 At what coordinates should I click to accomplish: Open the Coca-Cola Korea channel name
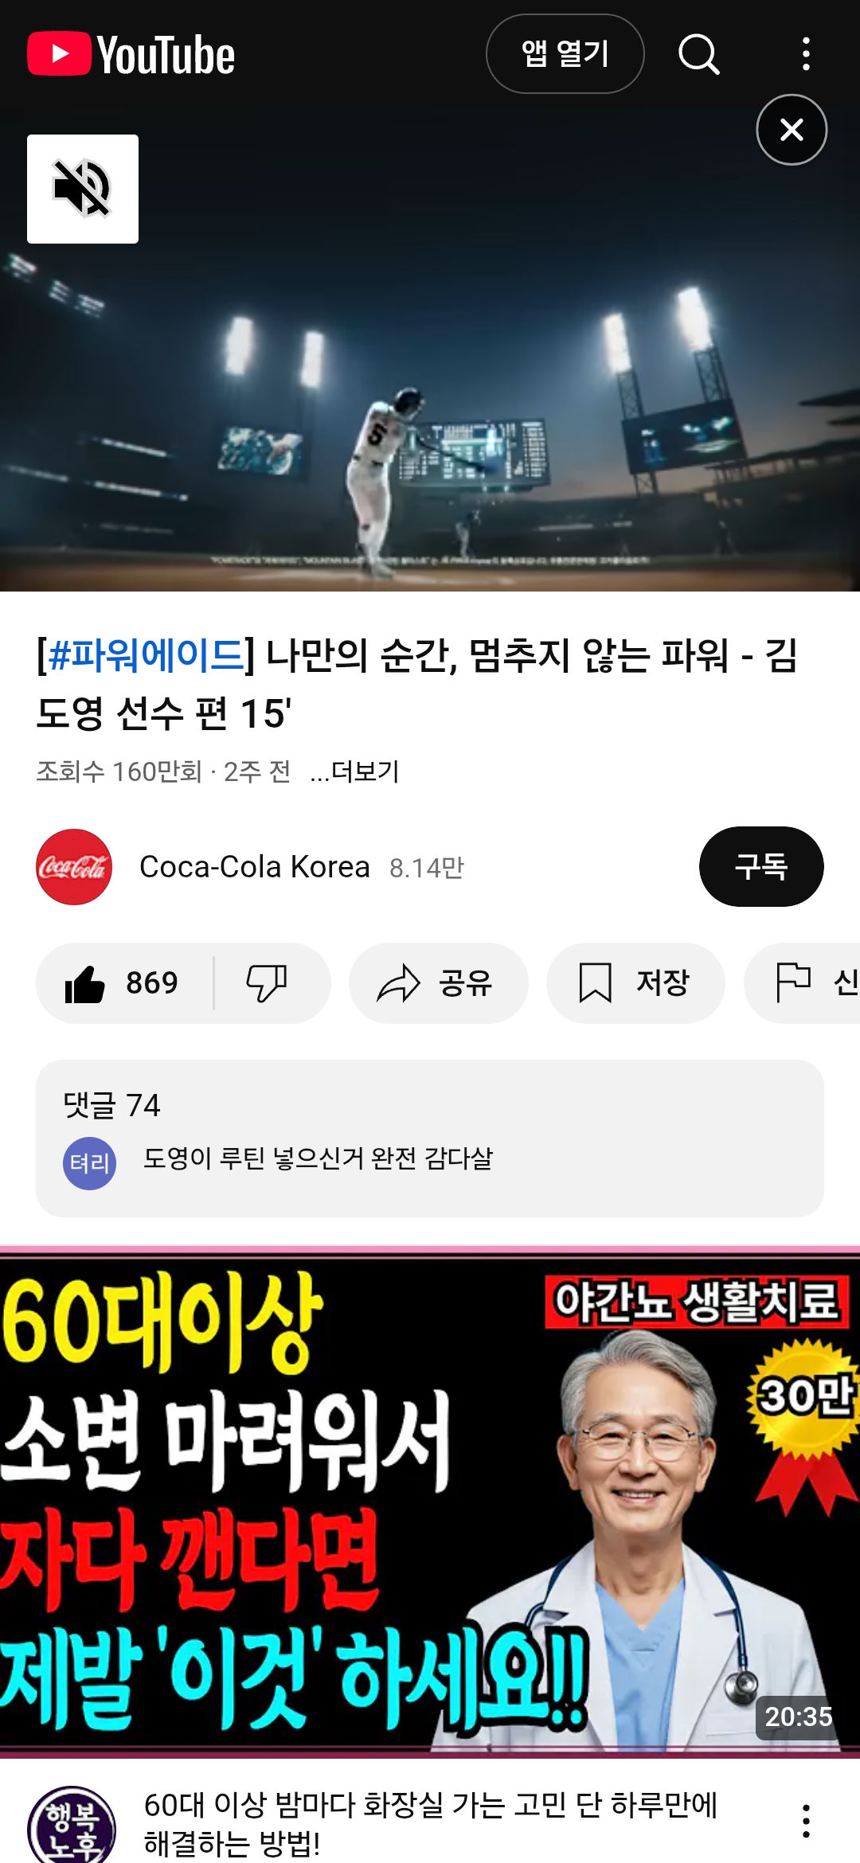(x=255, y=867)
